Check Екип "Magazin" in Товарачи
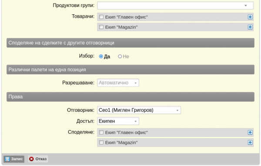The height and width of the screenshot is (166, 261). [101, 27]
